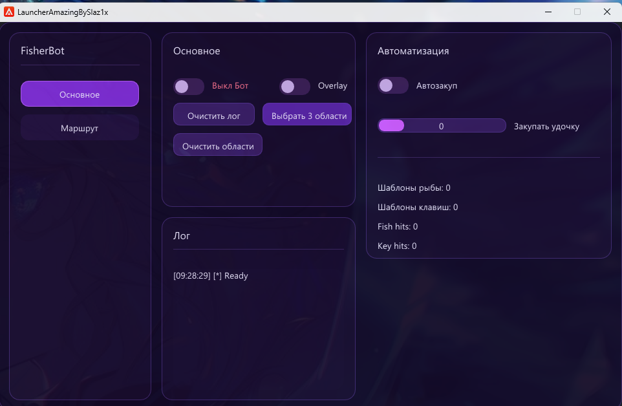Select the Key hits counter line
Image resolution: width=622 pixels, height=406 pixels.
click(x=397, y=246)
